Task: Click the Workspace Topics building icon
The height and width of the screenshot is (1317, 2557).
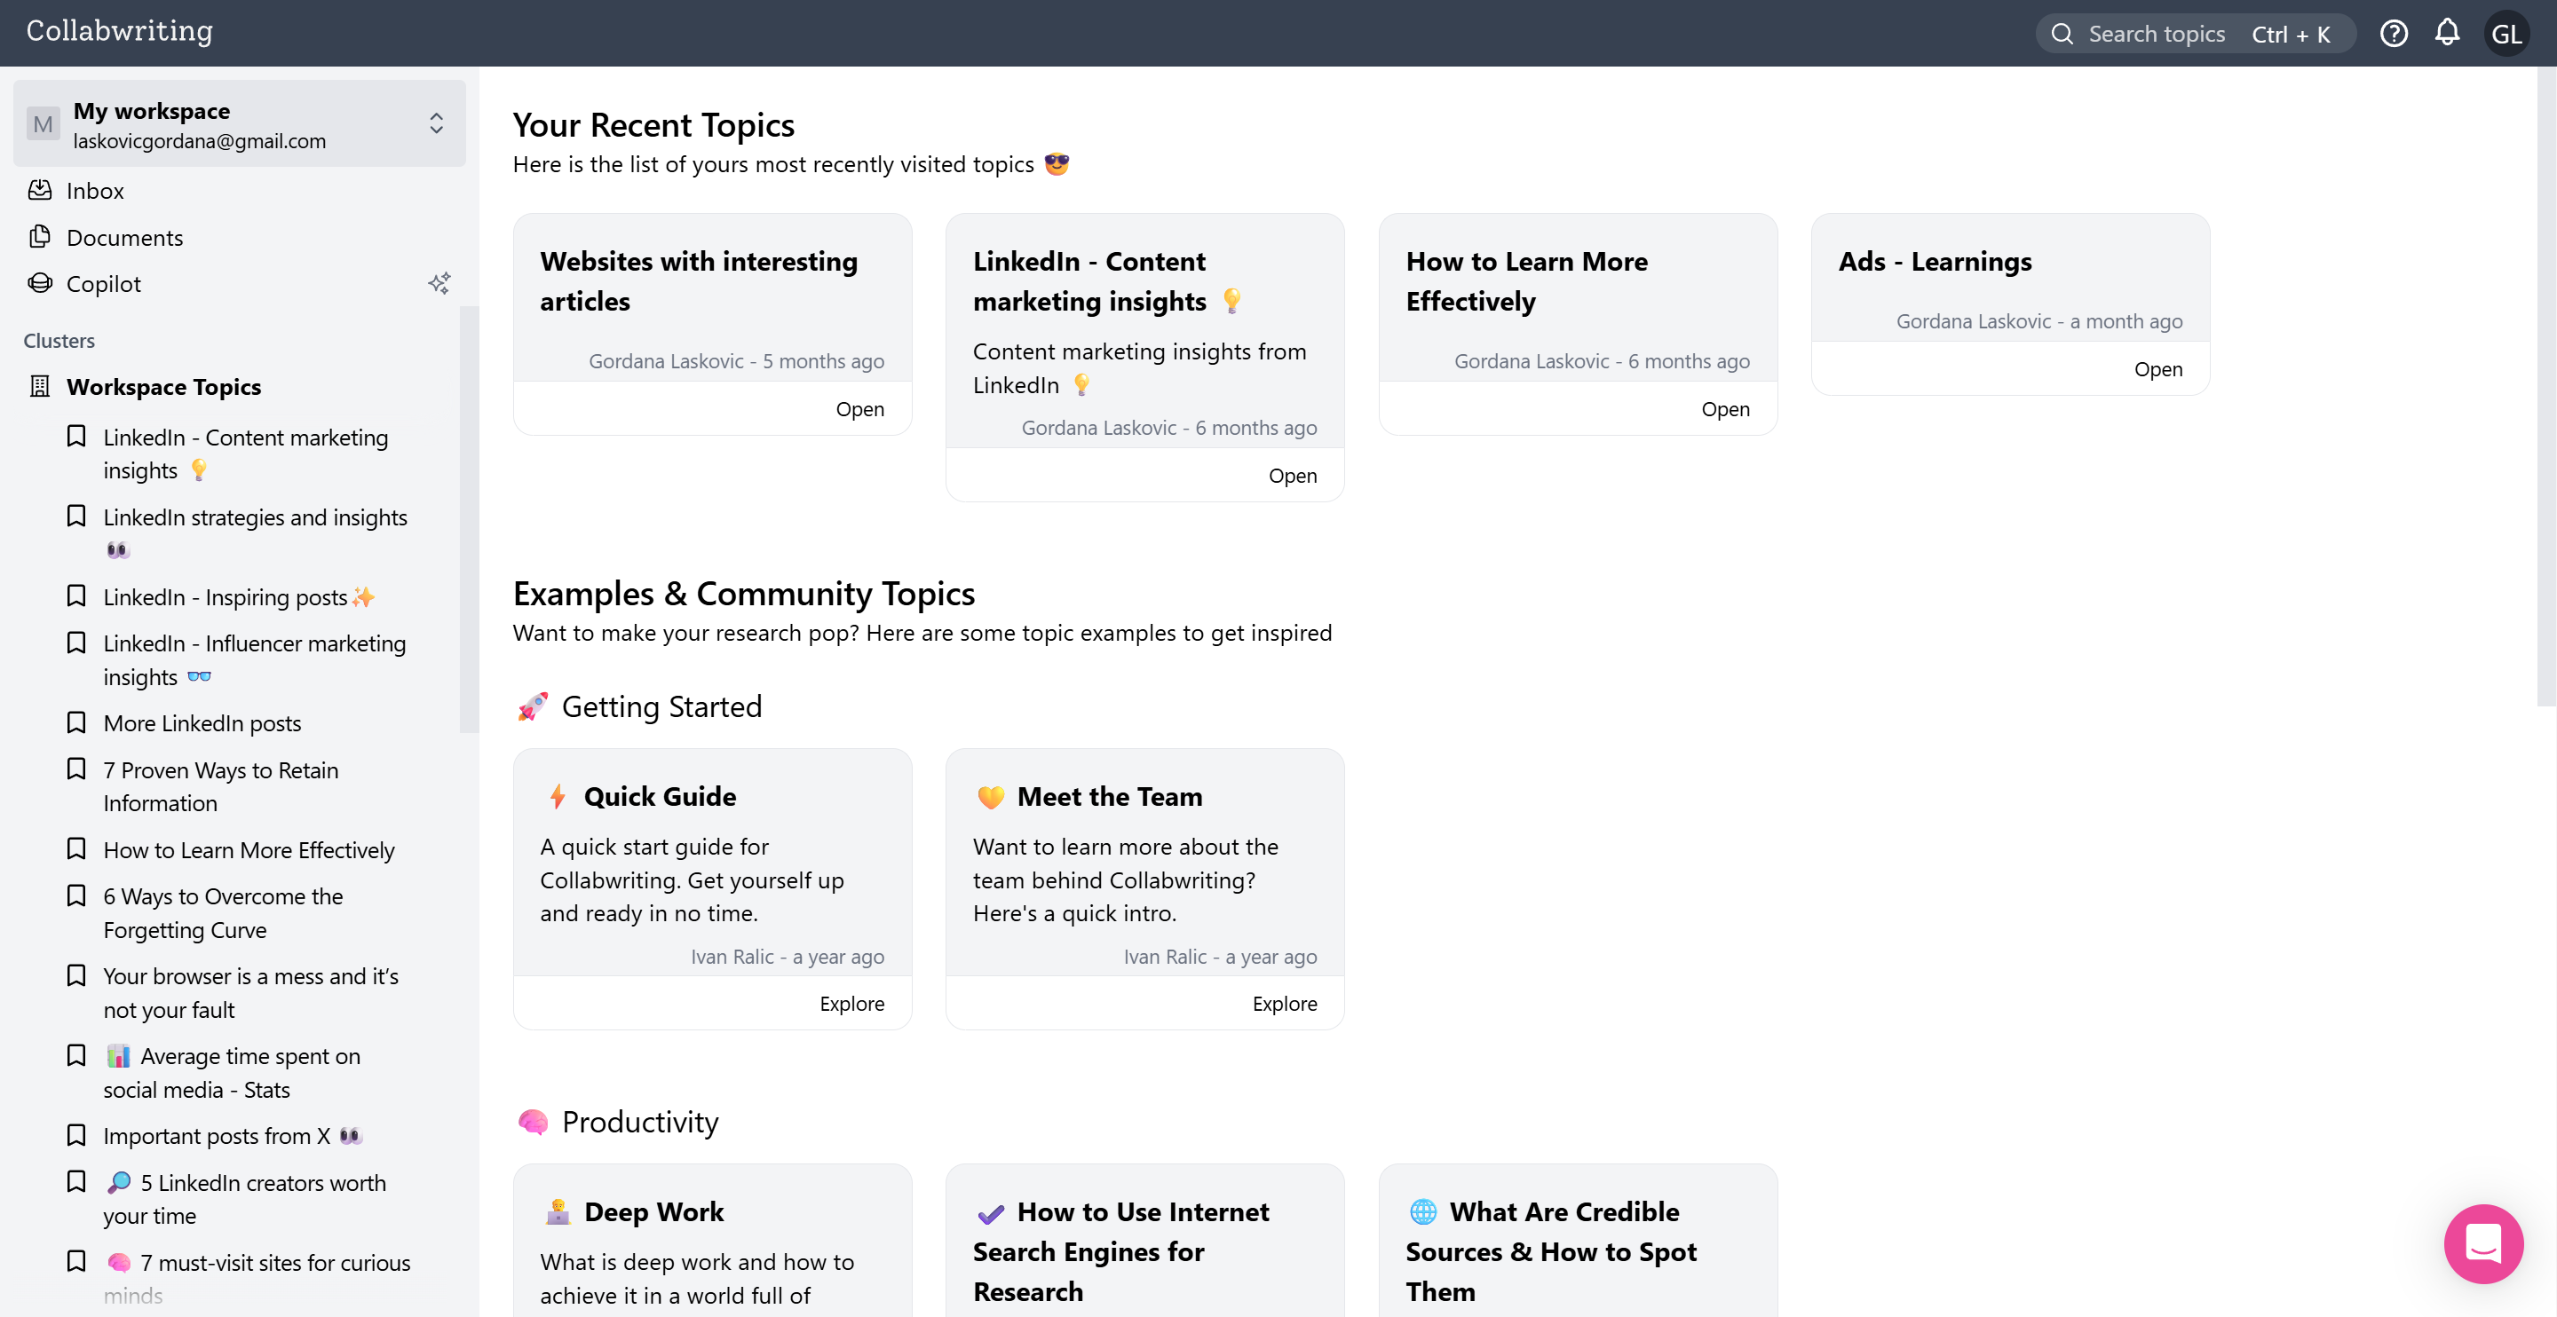Action: pos(40,386)
